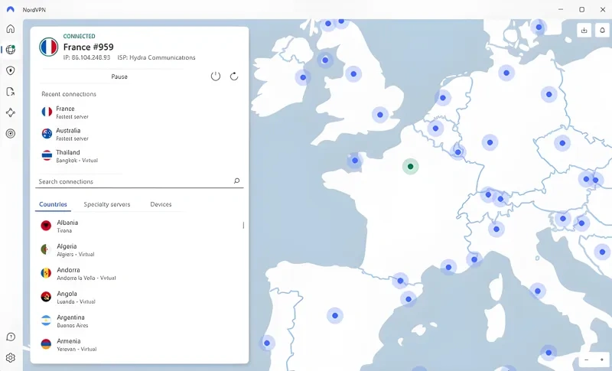612x371 pixels.
Task: Click the power icon to disconnect
Action: click(x=216, y=76)
